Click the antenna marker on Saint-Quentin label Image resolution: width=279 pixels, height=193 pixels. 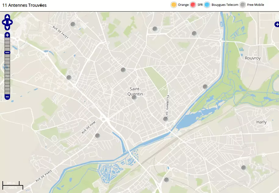[x=134, y=97]
